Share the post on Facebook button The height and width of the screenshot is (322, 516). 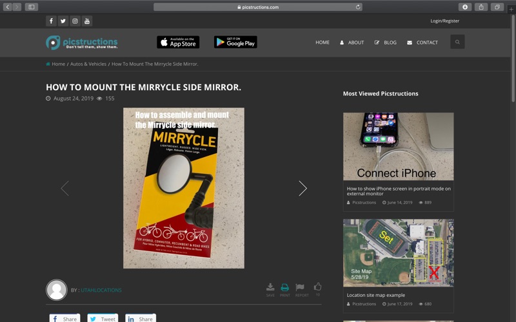click(65, 319)
